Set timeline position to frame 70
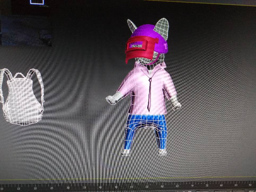 point(192,186)
